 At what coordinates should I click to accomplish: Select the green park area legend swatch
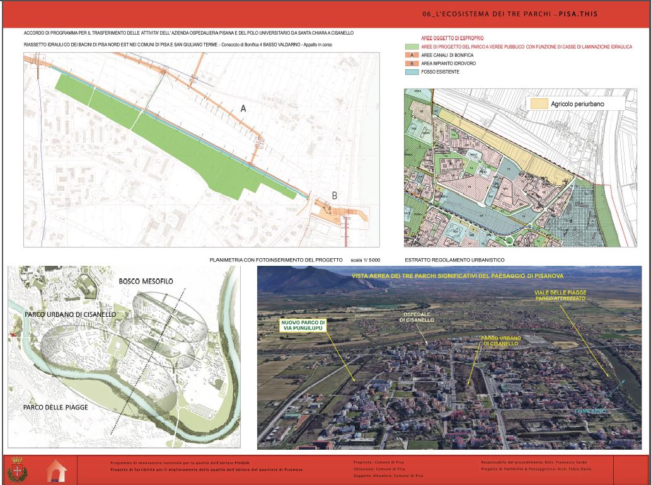coord(411,47)
